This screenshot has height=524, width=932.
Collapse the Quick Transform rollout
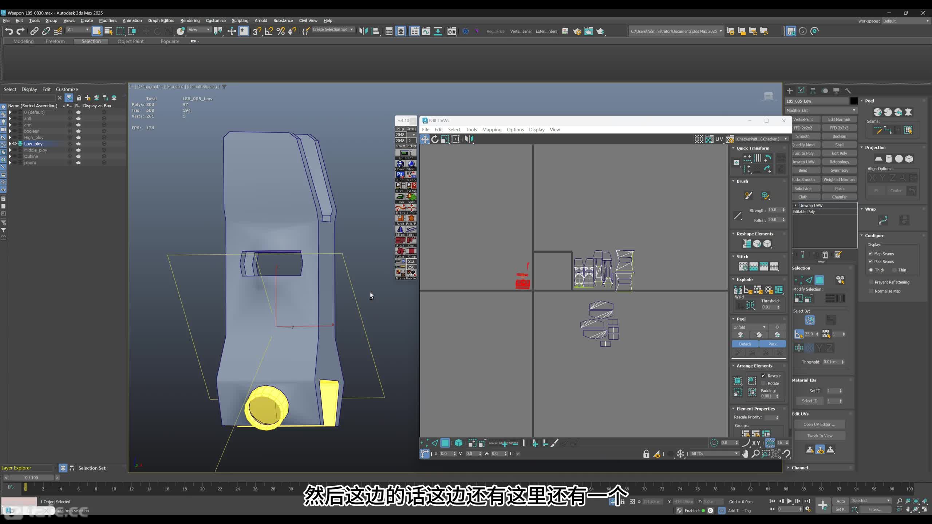[x=733, y=148]
